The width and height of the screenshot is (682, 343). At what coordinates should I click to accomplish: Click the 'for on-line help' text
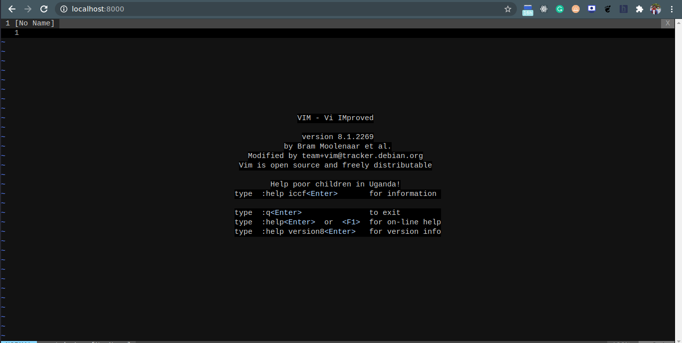tap(405, 222)
